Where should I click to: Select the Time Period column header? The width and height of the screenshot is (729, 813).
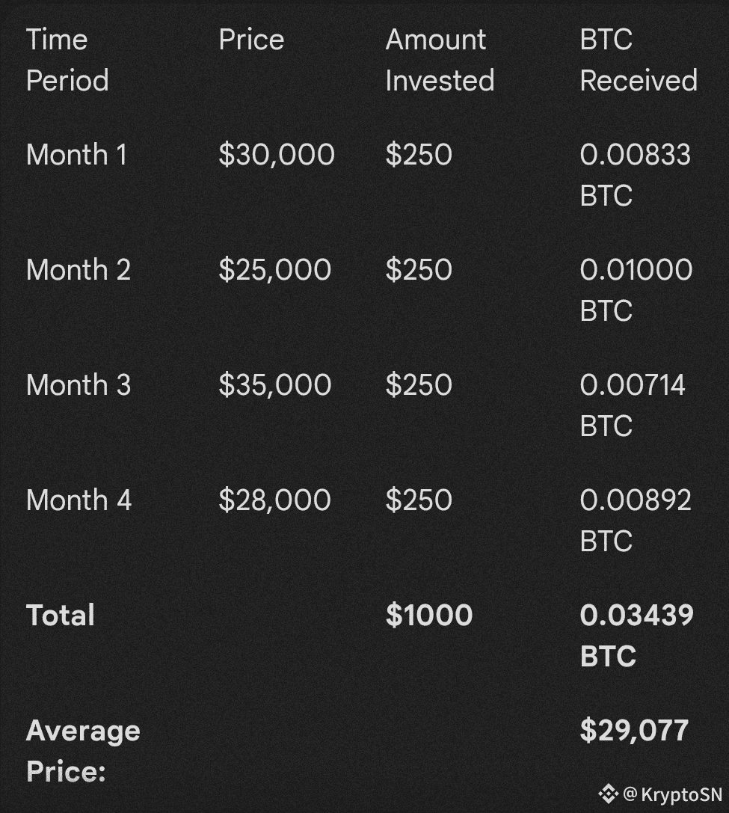[x=67, y=60]
